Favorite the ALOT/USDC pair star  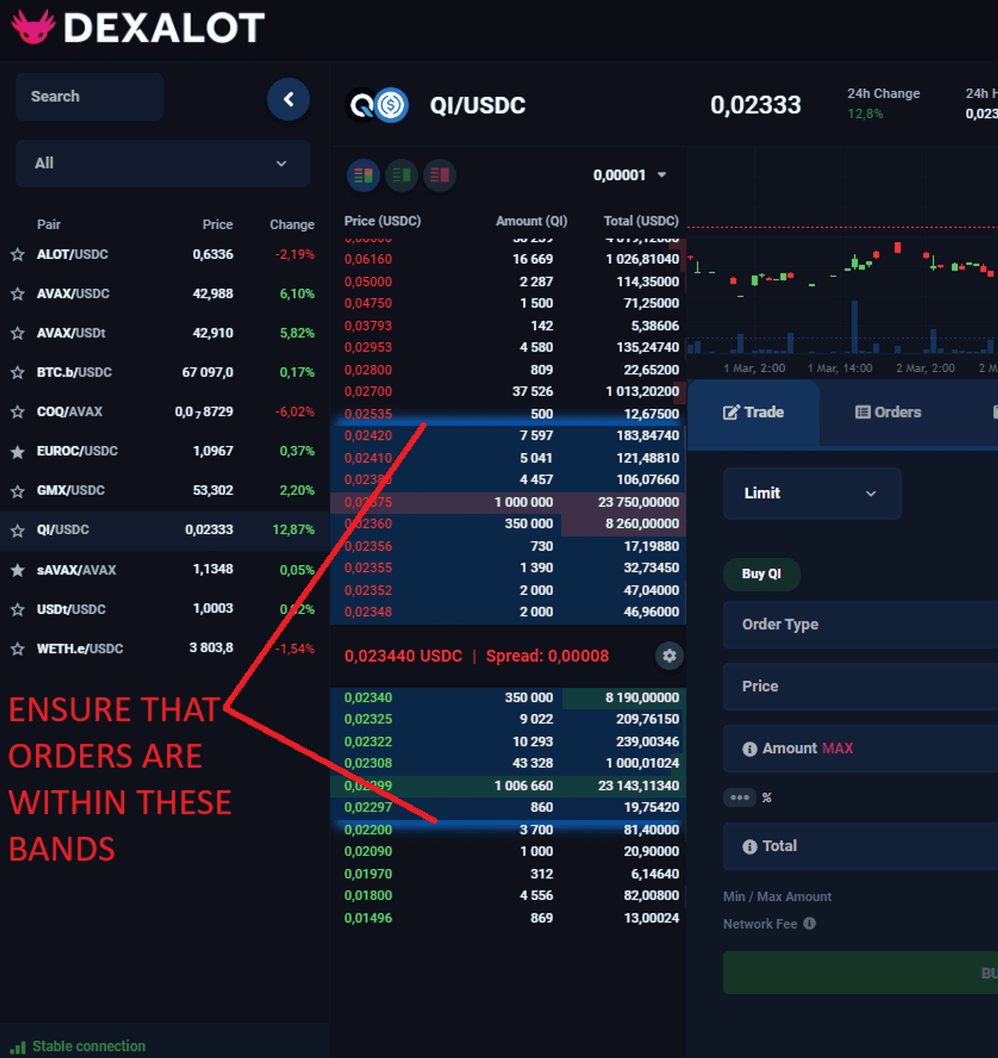coord(18,254)
